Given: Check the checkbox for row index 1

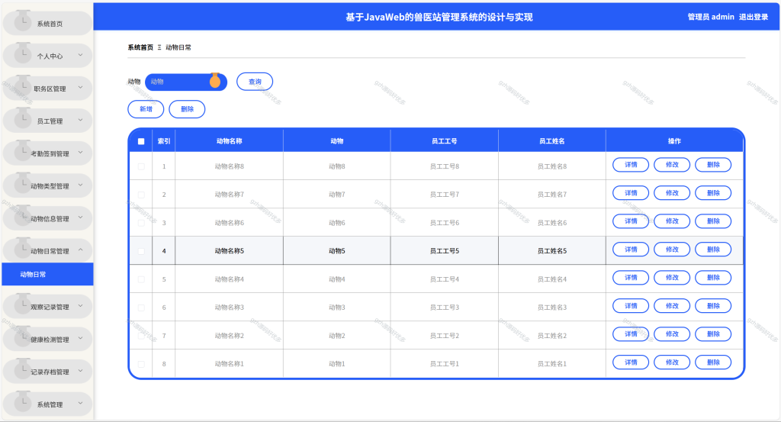Looking at the screenshot, I should 141,166.
